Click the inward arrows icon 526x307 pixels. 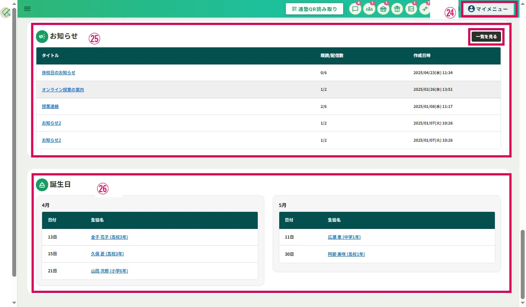point(425,9)
